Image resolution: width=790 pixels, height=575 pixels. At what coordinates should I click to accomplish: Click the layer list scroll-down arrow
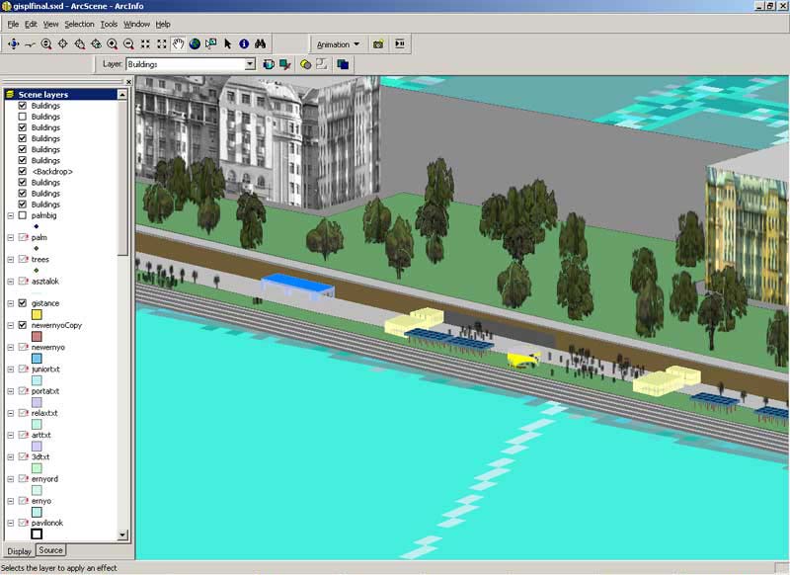[123, 534]
